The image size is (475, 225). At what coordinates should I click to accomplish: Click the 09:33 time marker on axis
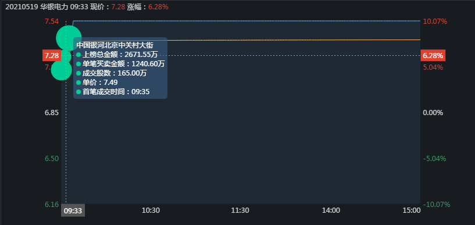coord(73,210)
